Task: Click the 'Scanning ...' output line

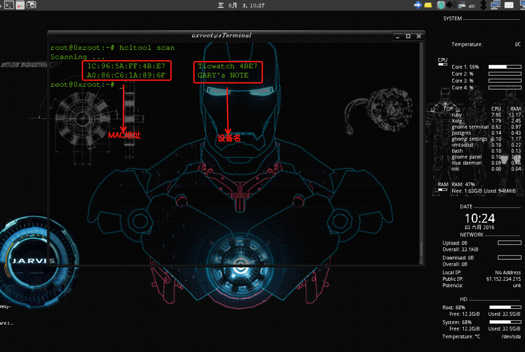Action: (x=77, y=57)
